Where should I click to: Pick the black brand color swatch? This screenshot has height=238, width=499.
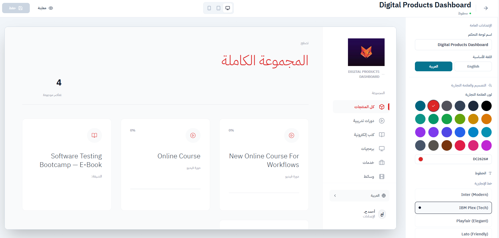coord(486,106)
